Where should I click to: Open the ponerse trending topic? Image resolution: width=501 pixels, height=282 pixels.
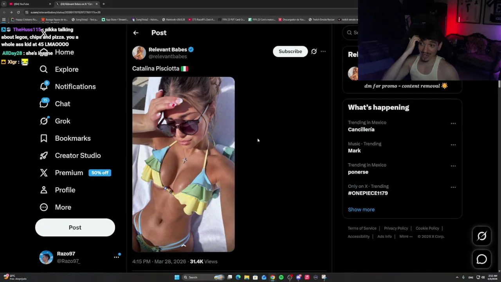coord(358,172)
